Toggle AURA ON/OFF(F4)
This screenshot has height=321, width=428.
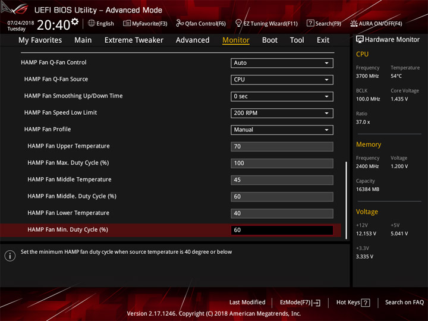tap(376, 23)
